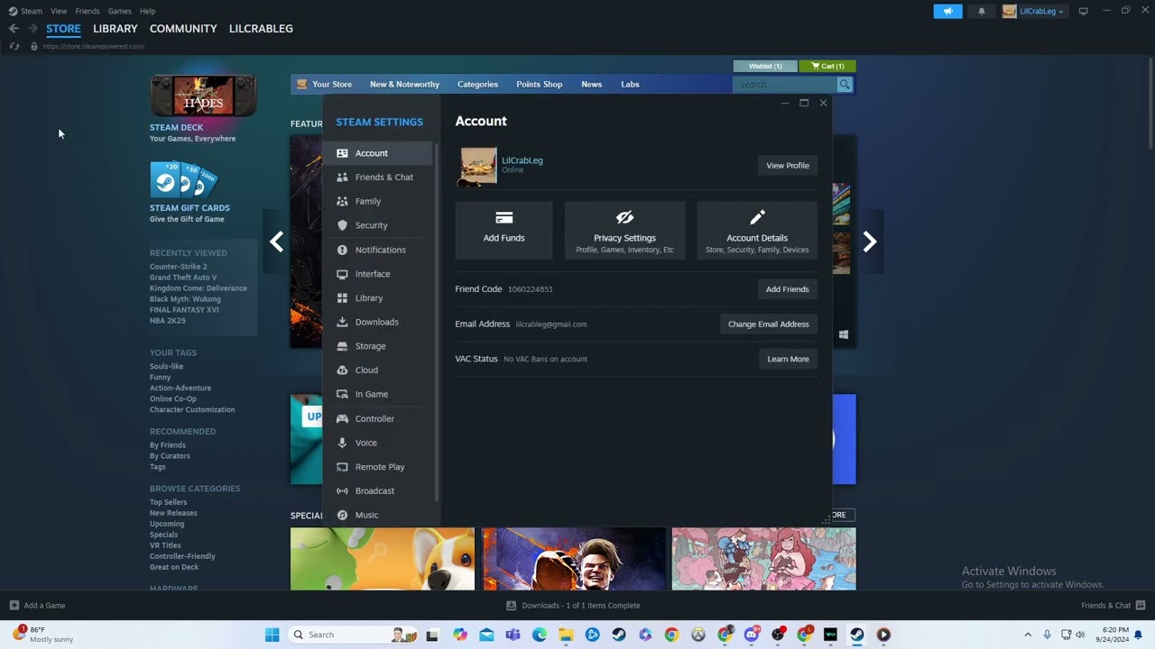Open Privacy Settings via the eye icon
The image size is (1155, 649).
point(624,225)
